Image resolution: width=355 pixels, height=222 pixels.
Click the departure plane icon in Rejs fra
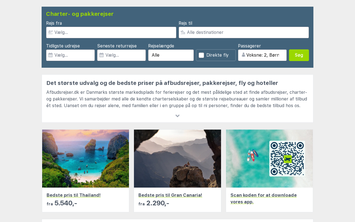[50, 32]
